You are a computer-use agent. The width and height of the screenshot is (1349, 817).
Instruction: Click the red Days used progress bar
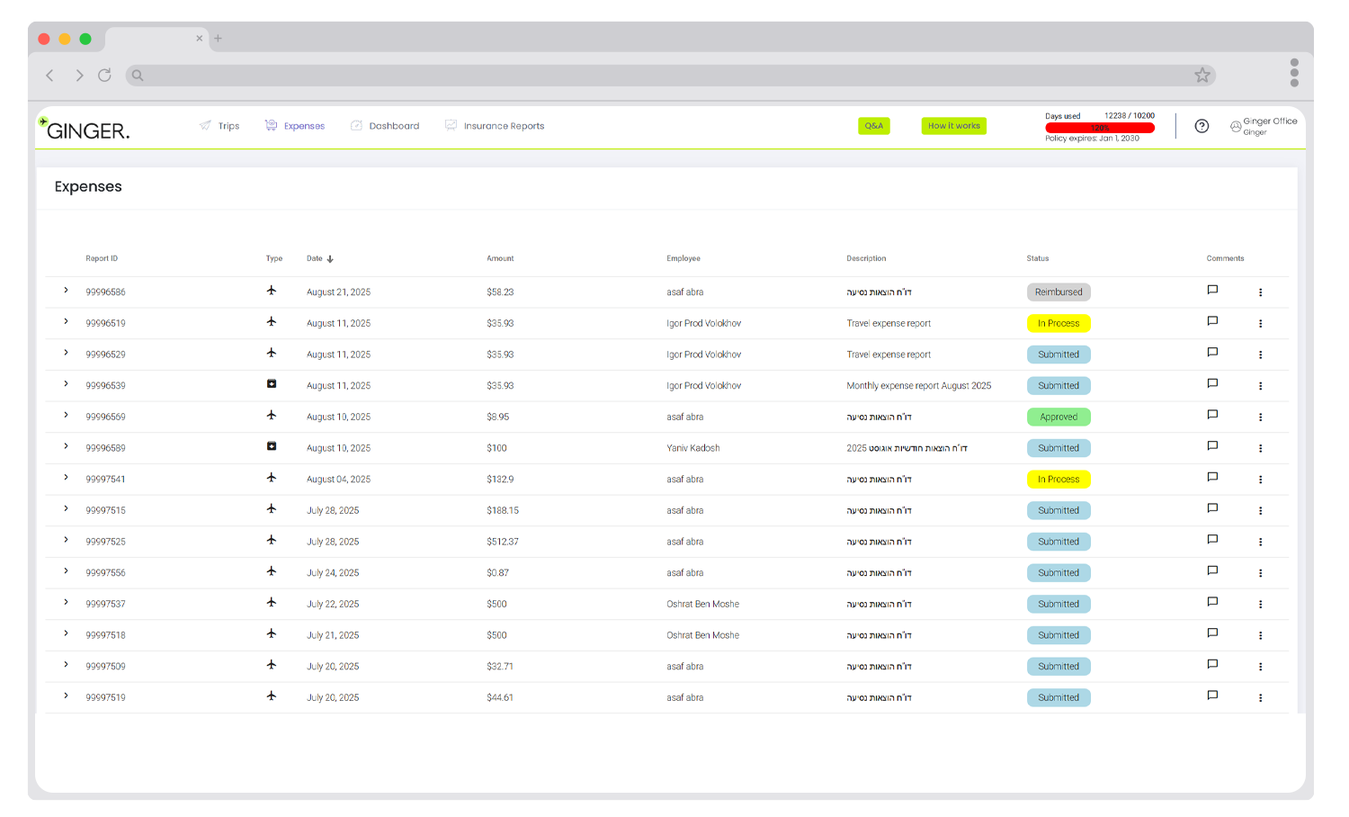point(1099,128)
